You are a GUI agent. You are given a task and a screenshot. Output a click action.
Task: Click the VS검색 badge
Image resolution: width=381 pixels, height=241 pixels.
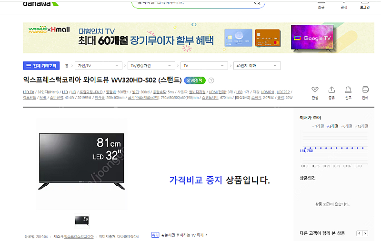click(x=195, y=80)
